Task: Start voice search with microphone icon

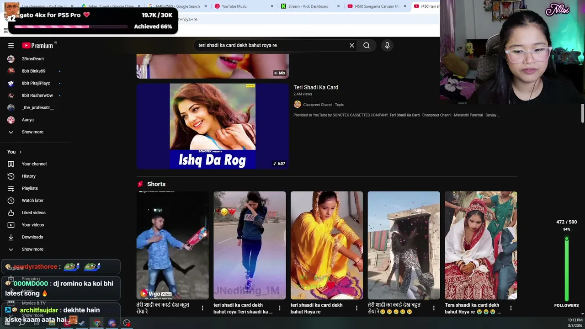Action: [387, 45]
